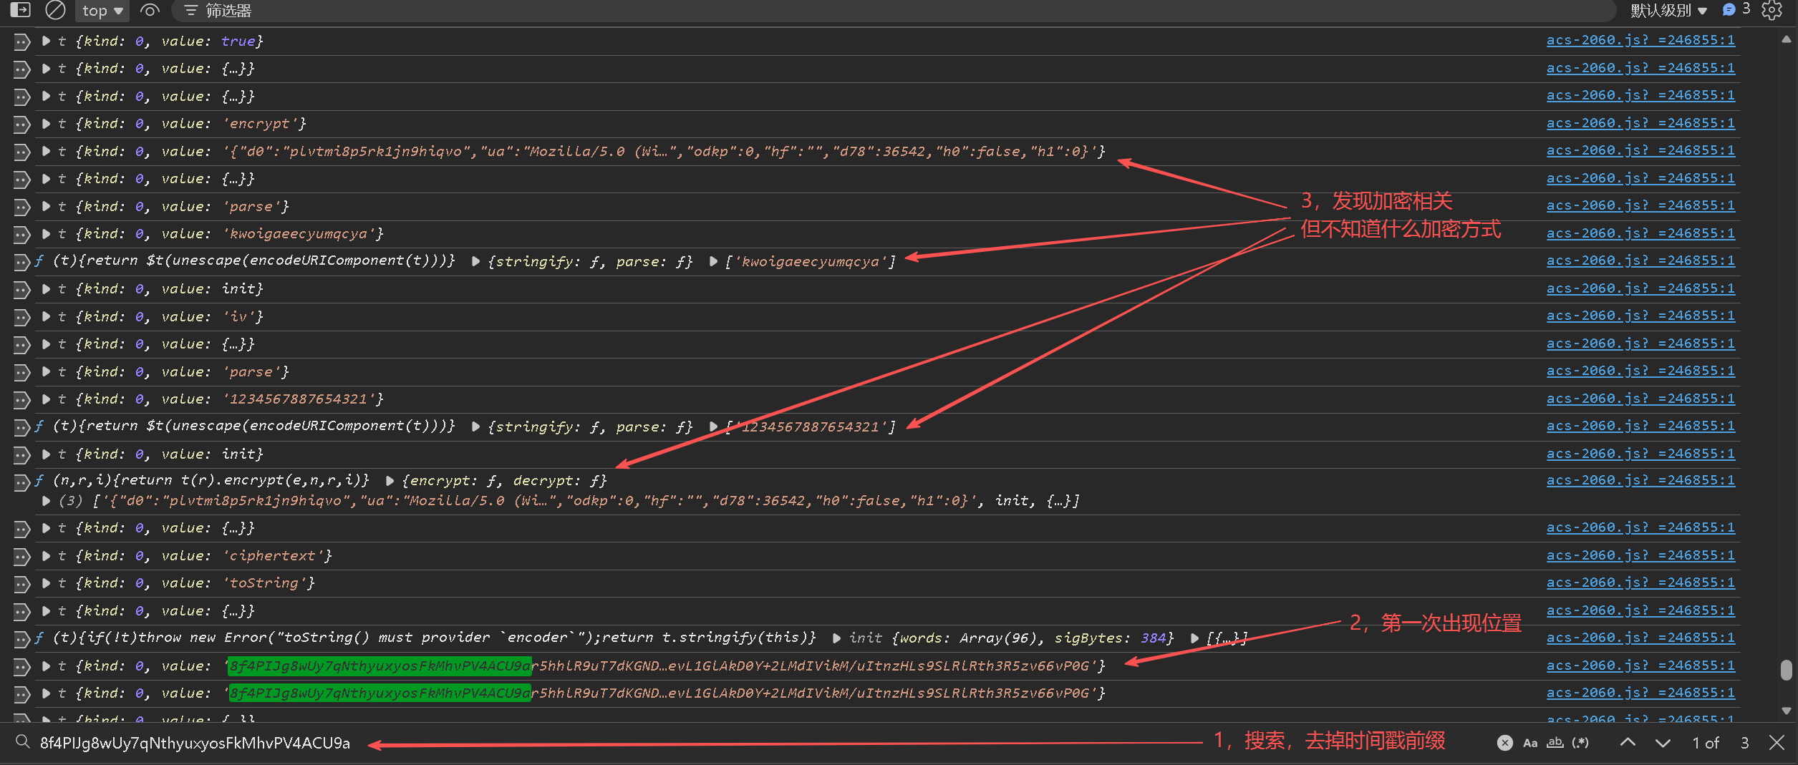Open acs-2060.js source link on first row

click(x=1640, y=40)
